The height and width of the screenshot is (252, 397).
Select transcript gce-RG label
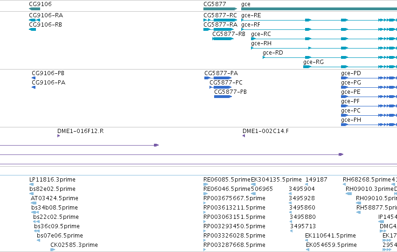click(x=313, y=62)
